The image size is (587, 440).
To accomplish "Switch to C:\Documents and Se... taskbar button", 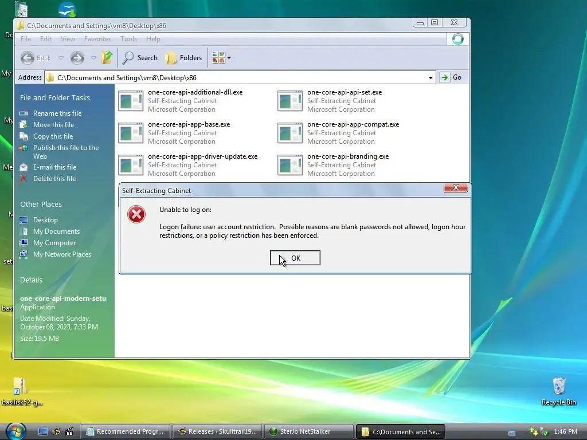I will pos(400,432).
